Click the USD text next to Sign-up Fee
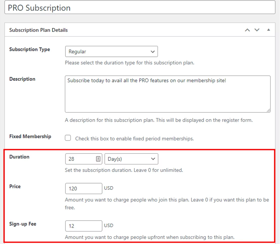The width and height of the screenshot is (280, 244). pyautogui.click(x=109, y=226)
